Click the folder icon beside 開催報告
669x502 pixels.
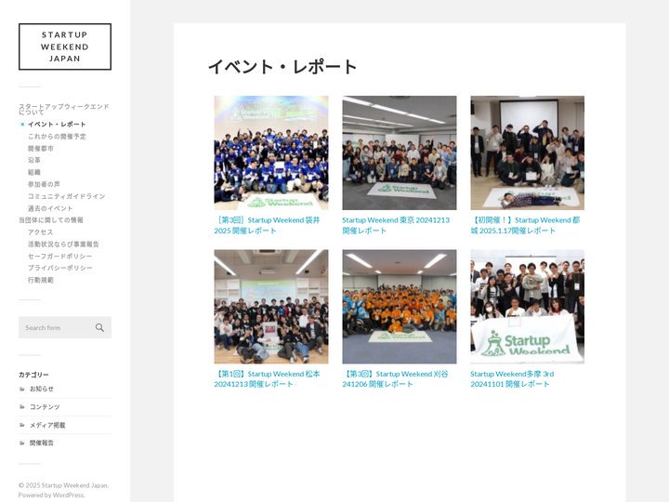click(x=22, y=443)
